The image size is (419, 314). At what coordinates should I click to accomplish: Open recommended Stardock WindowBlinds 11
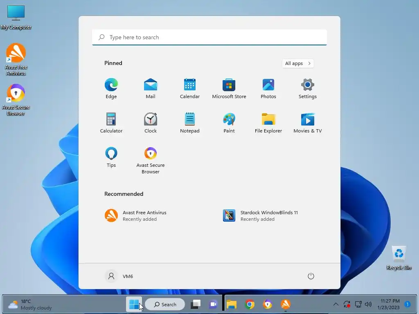pyautogui.click(x=260, y=215)
